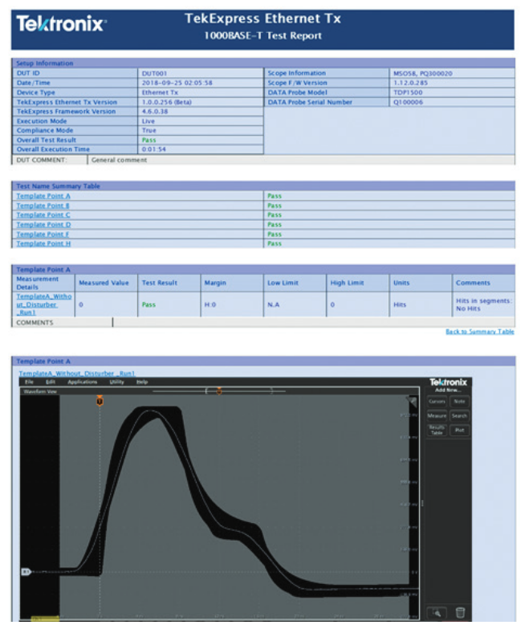This screenshot has width=525, height=629.
Task: Click the channel ground marker on left edge
Action: point(25,572)
